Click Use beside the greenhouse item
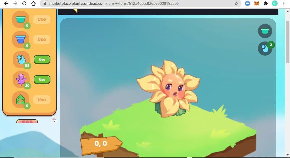 [x=42, y=100]
